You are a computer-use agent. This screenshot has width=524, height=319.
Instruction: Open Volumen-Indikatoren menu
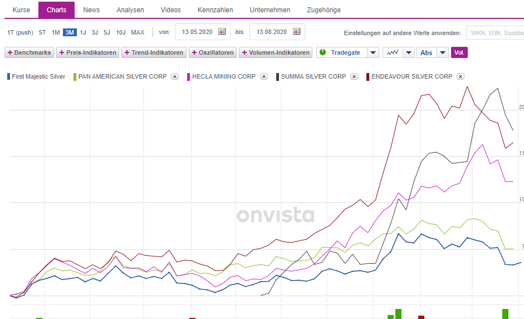276,52
